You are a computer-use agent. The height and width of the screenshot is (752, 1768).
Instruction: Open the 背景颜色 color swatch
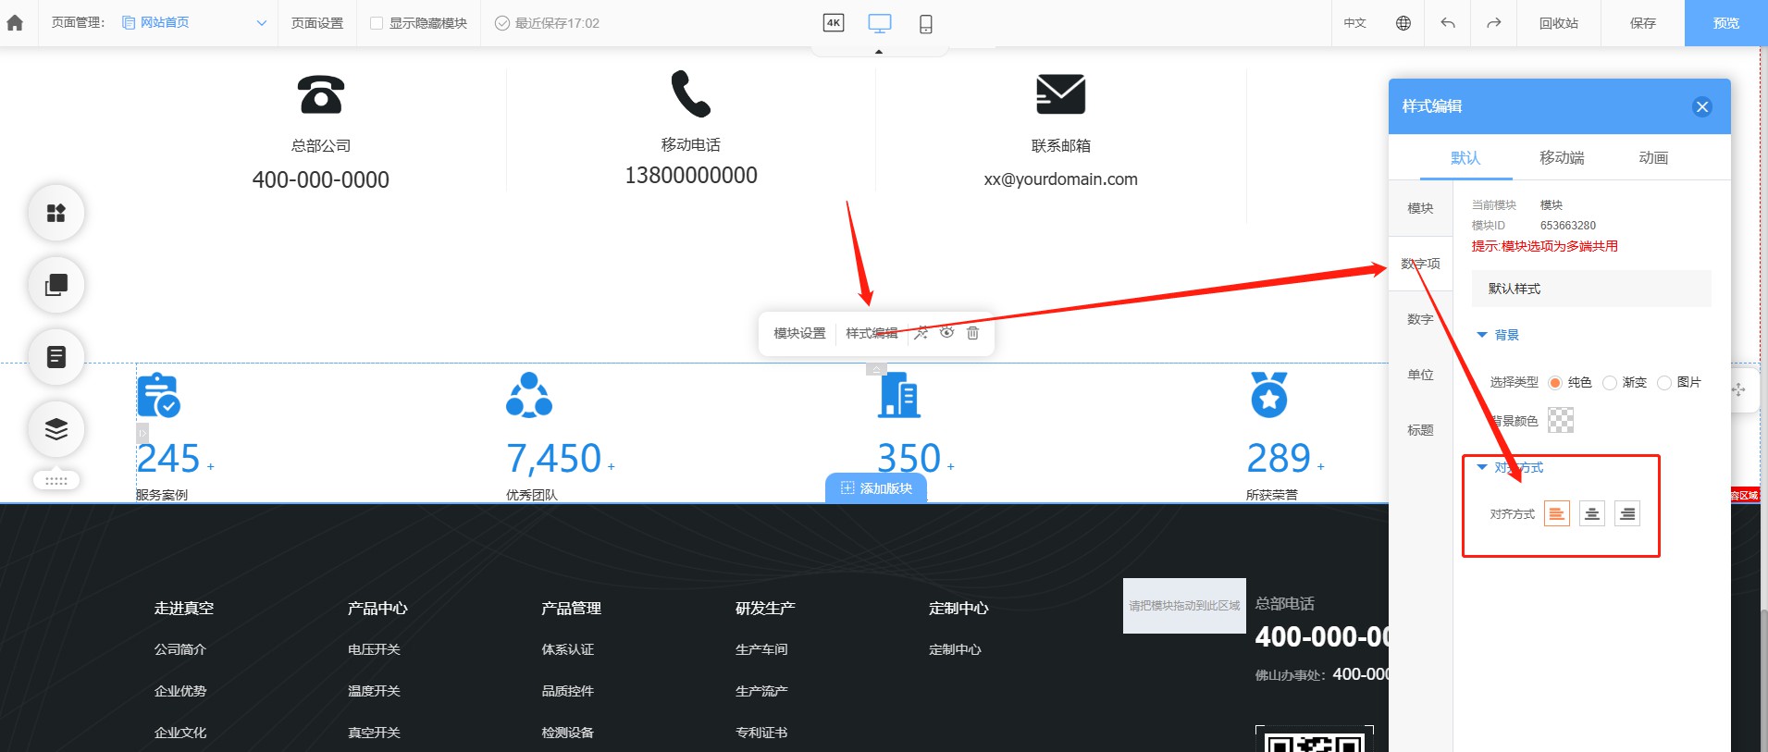[1561, 421]
